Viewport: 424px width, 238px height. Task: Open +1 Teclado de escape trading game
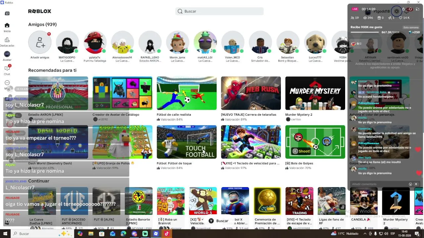point(299,201)
